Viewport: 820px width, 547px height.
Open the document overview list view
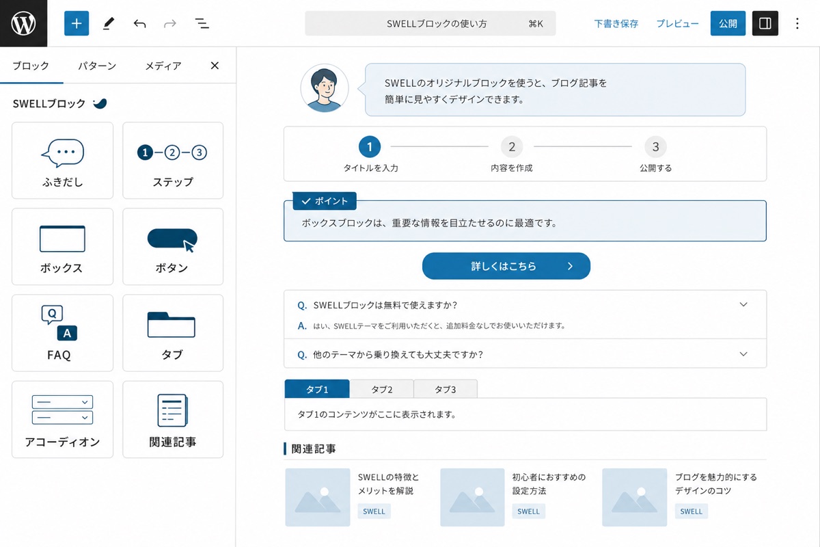[x=202, y=23]
